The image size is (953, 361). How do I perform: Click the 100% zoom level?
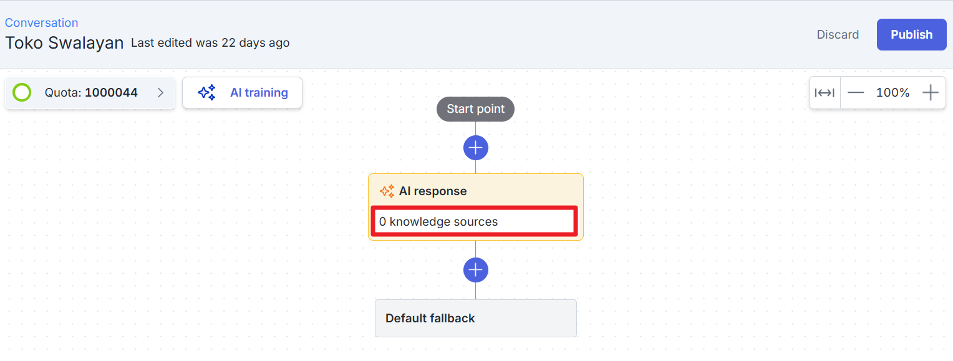[x=893, y=93]
